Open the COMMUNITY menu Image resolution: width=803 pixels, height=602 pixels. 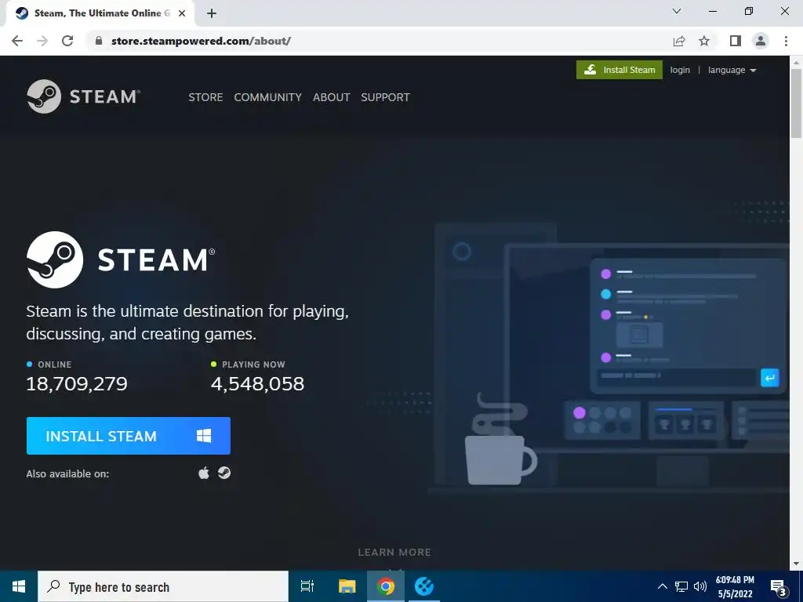click(268, 97)
